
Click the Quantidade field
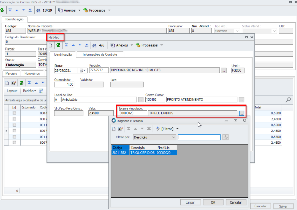[64, 84]
